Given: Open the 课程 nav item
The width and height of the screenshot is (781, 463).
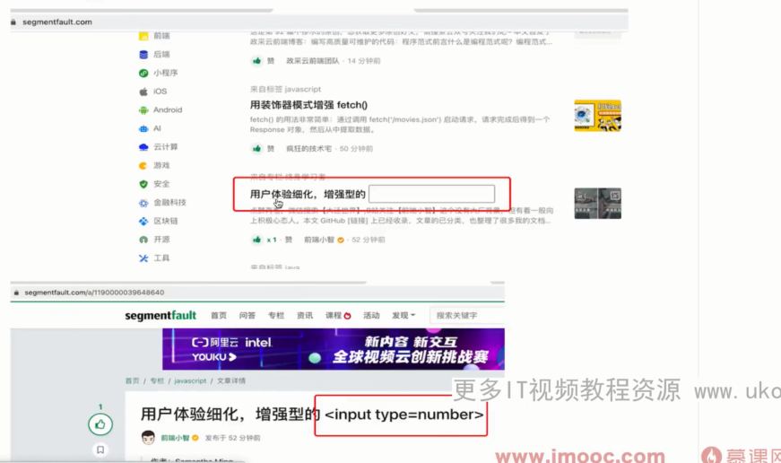Looking at the screenshot, I should [x=338, y=316].
